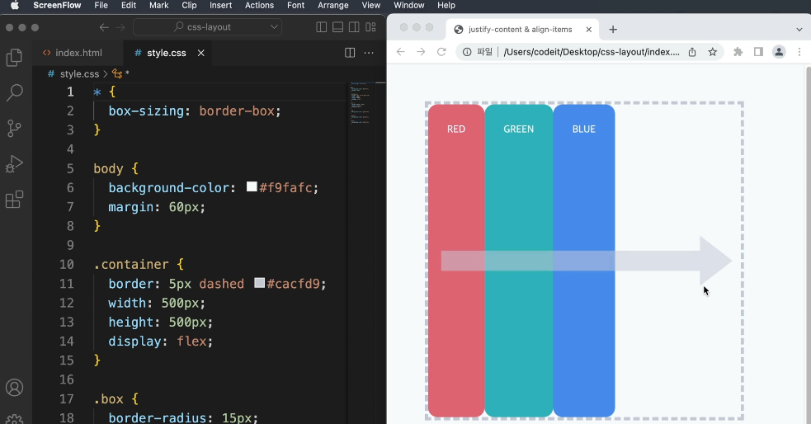811x424 pixels.
Task: Expand the command center dropdown chevron
Action: (x=274, y=27)
